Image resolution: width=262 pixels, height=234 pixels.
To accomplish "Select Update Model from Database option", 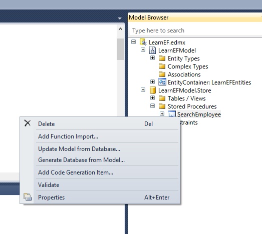I will pyautogui.click(x=79, y=149).
